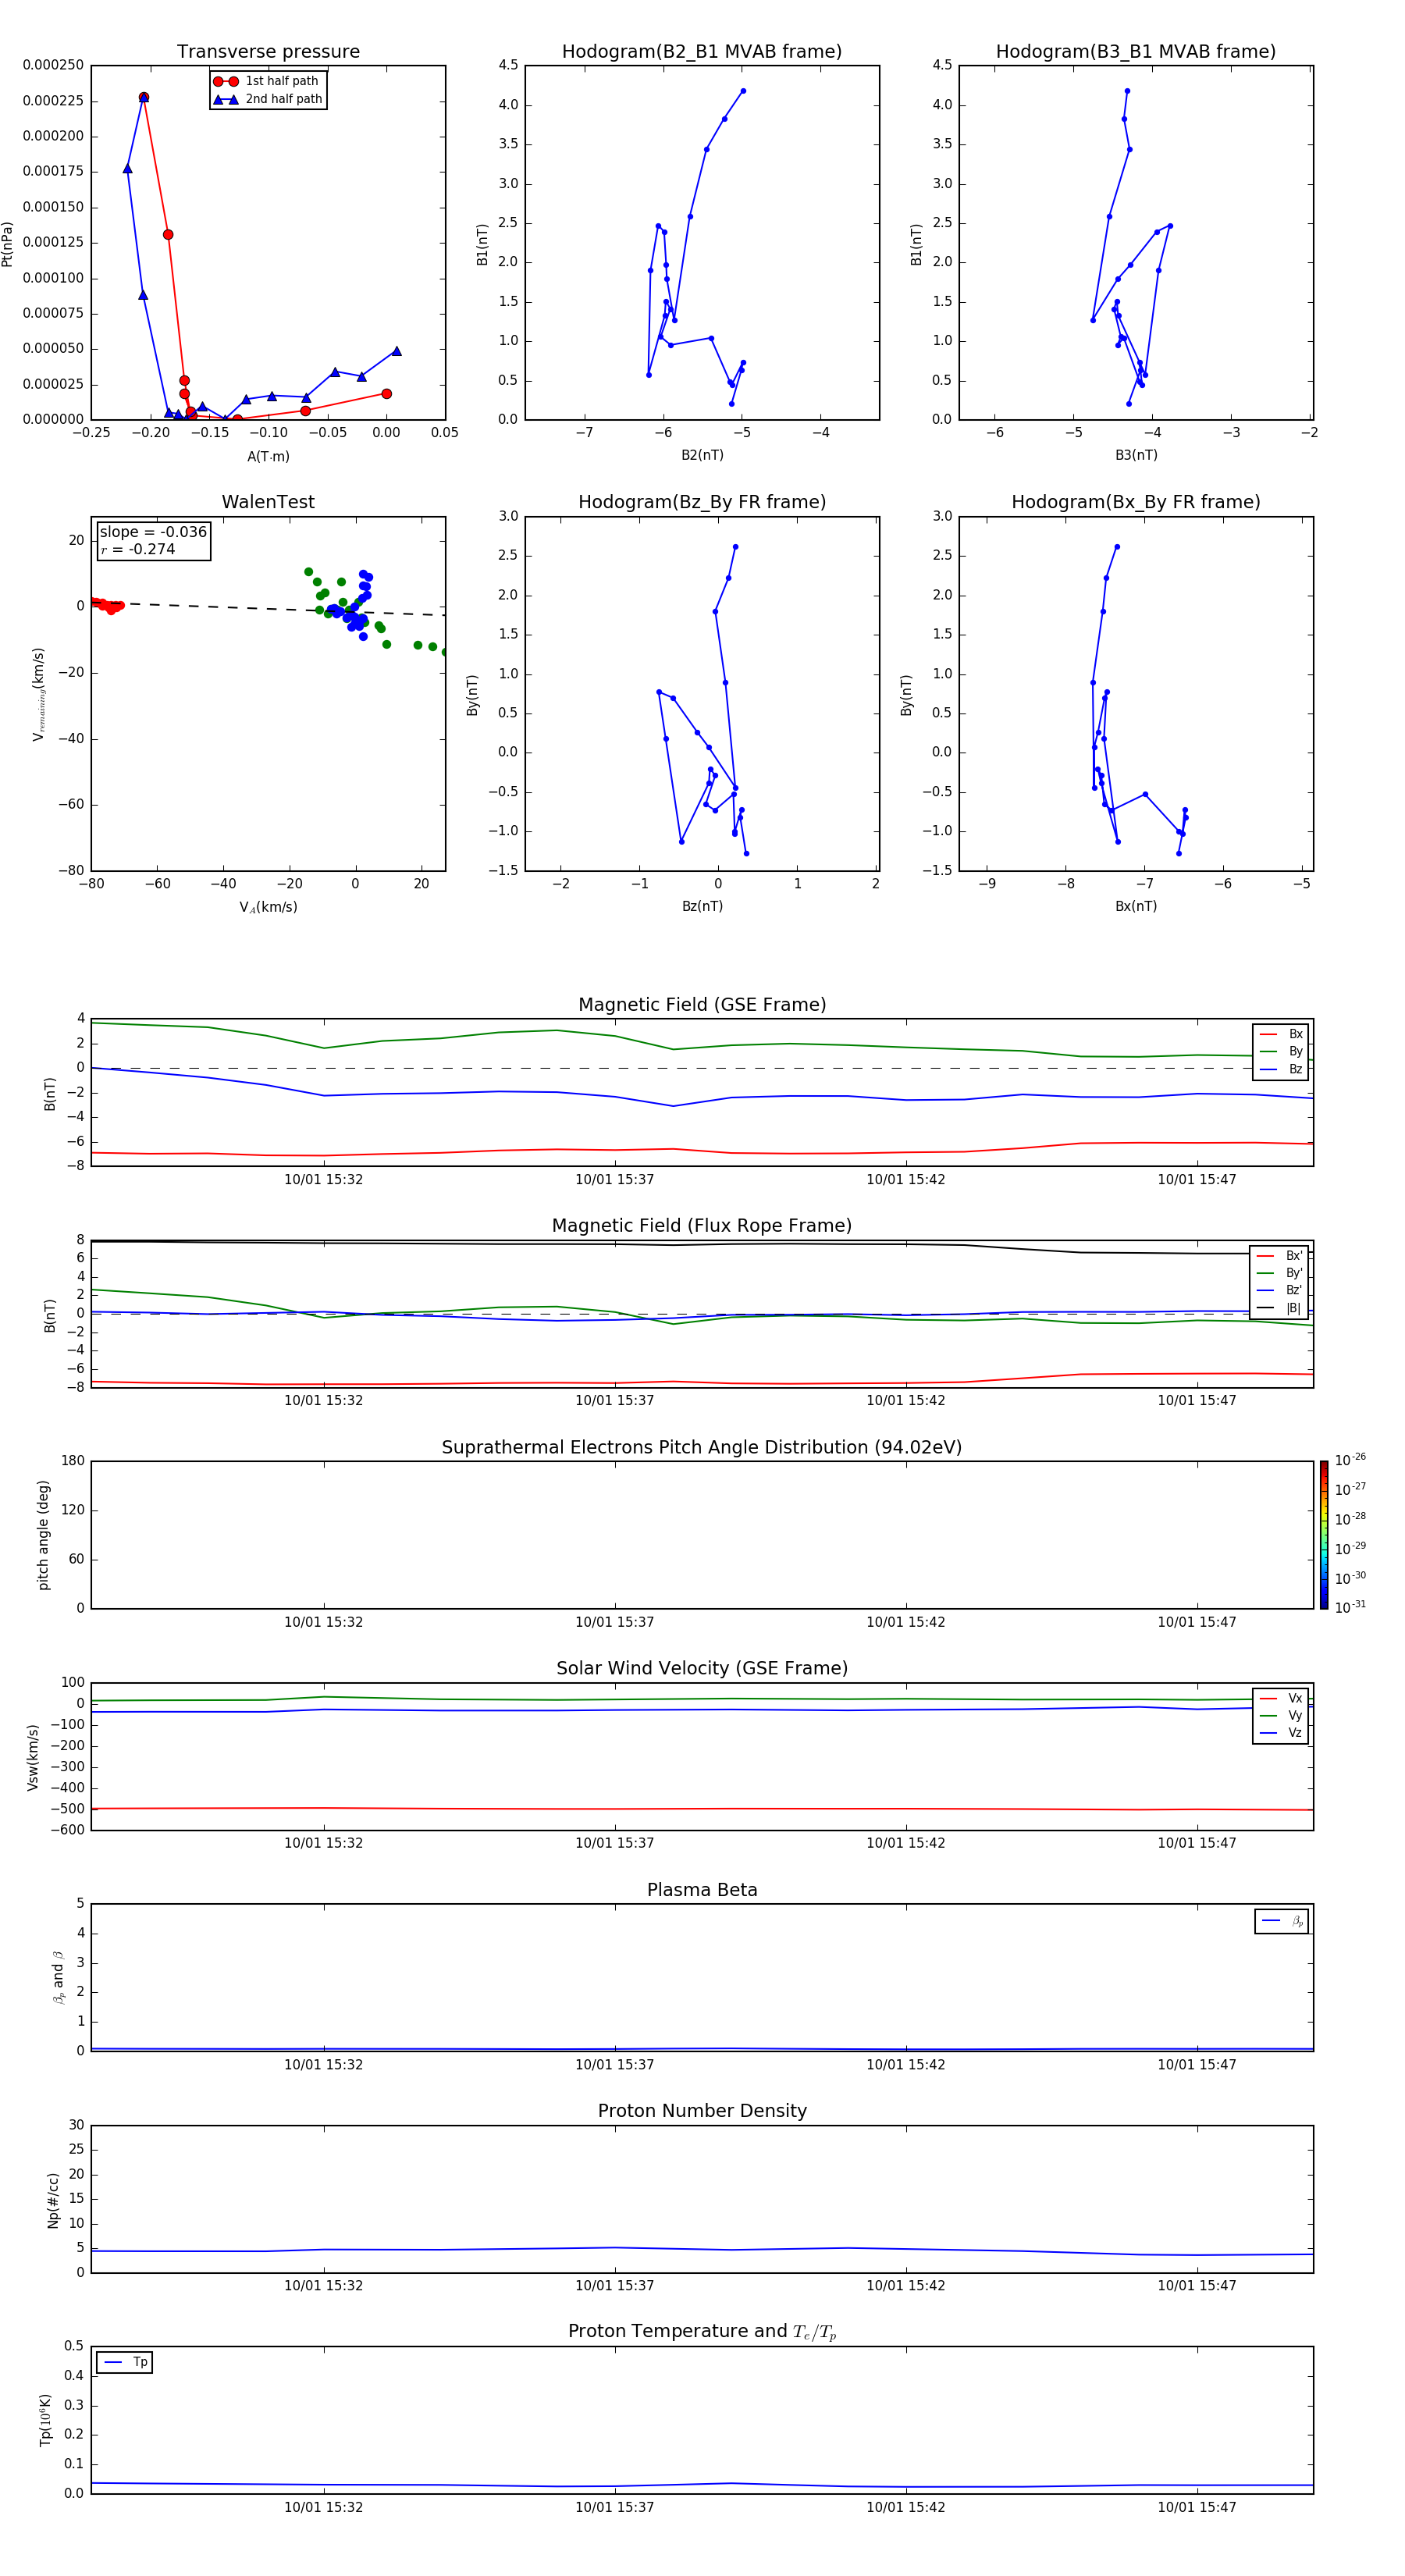
Task: Click the Magnetic Field (Flux Rope Frame) title
Action: coord(702,1226)
